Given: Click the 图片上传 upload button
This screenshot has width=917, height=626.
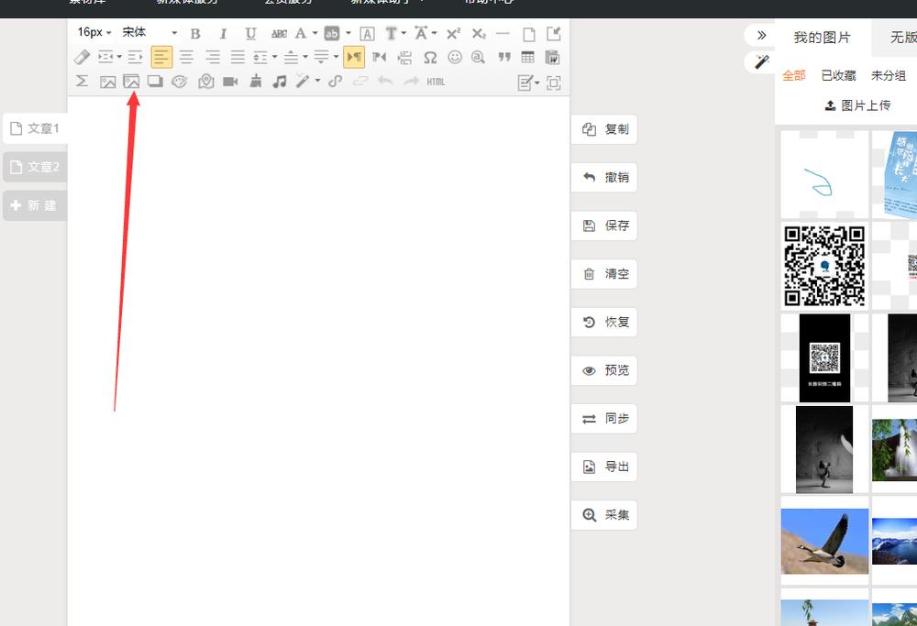Looking at the screenshot, I should 857,105.
